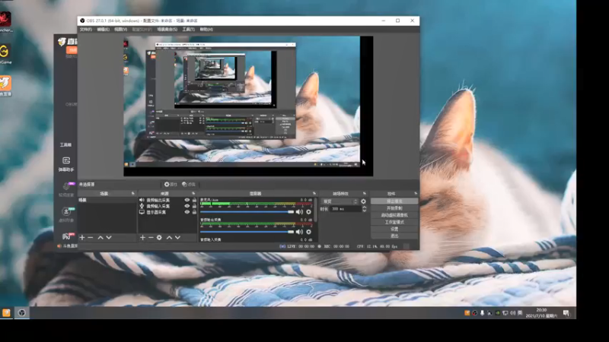609x342 pixels.
Task: Pop out the Sources dock panel
Action: click(193, 193)
